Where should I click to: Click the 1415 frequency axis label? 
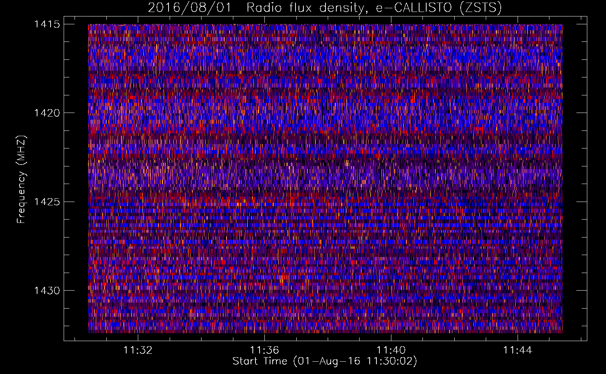(47, 24)
